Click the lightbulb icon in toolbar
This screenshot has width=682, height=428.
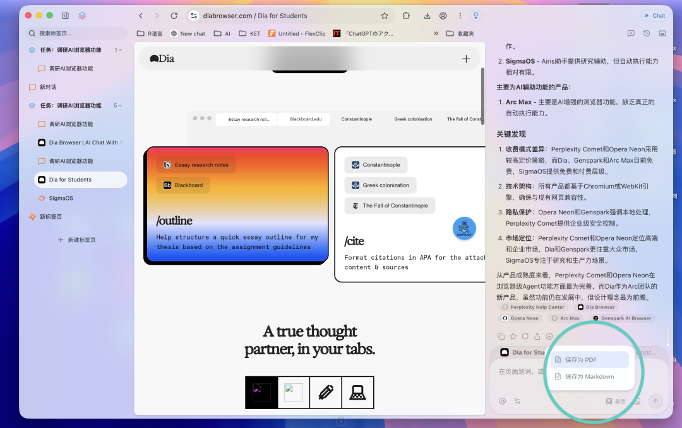(476, 16)
